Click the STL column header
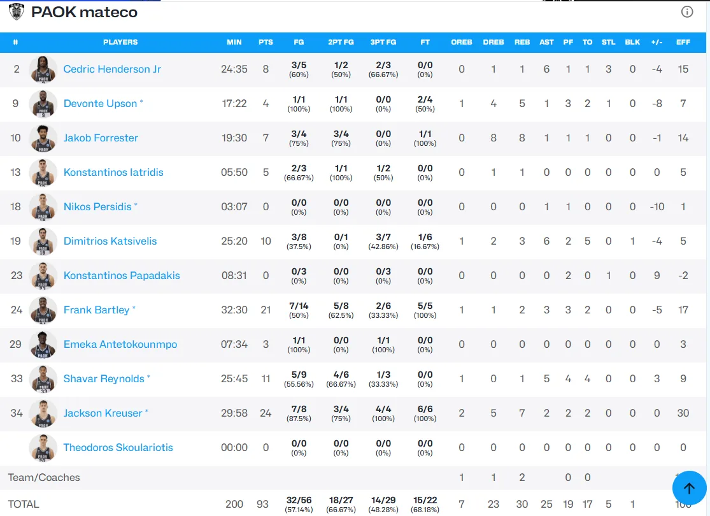This screenshot has width=710, height=516. coord(609,42)
